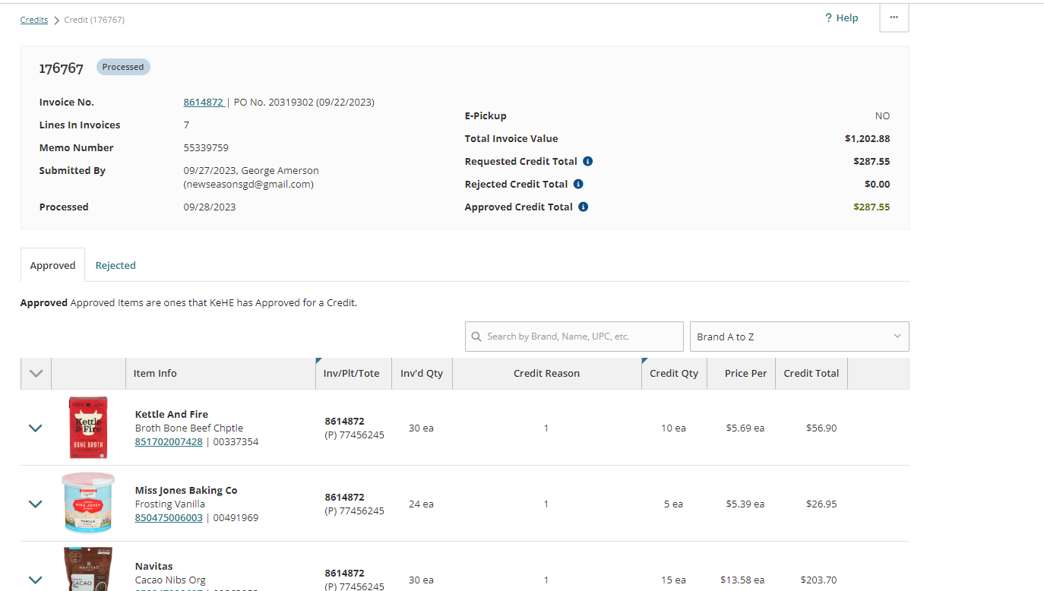Open the Help link question mark
This screenshot has height=591, width=1044.
828,18
